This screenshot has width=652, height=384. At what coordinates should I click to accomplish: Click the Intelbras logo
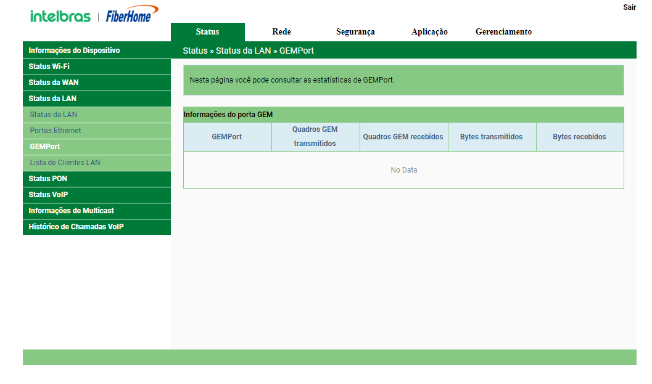point(60,17)
